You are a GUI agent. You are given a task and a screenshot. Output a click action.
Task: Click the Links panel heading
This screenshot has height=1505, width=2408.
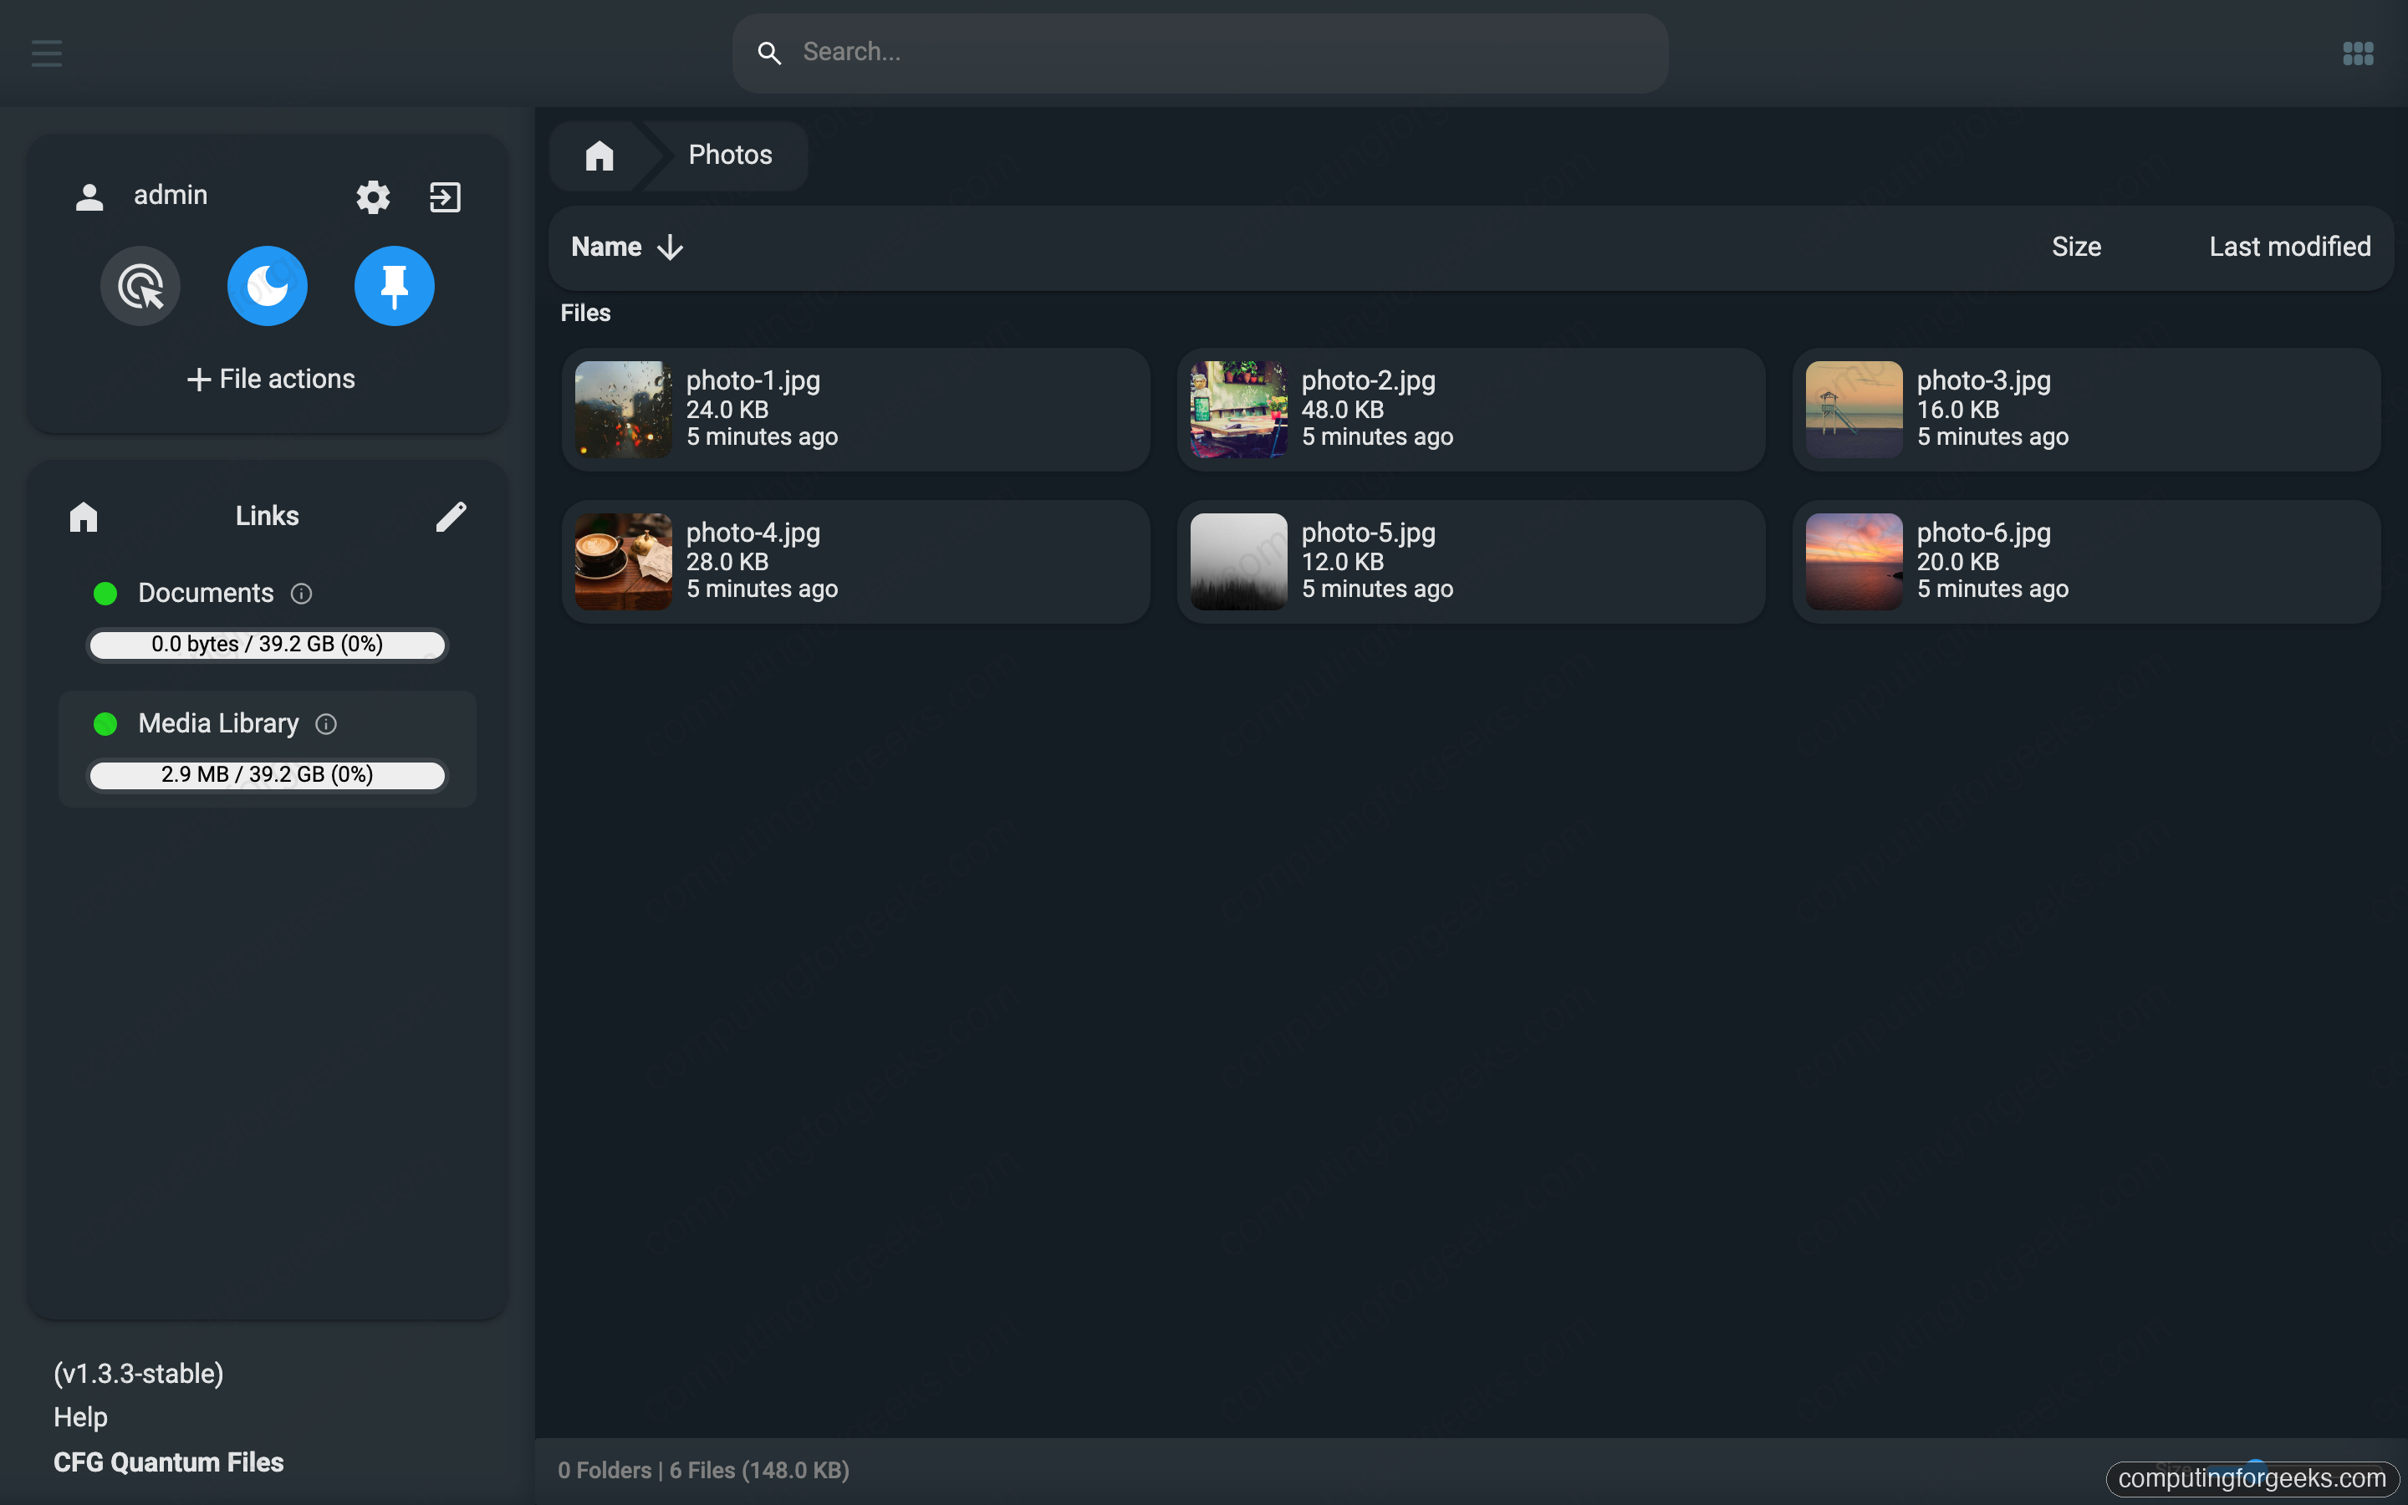(x=267, y=516)
